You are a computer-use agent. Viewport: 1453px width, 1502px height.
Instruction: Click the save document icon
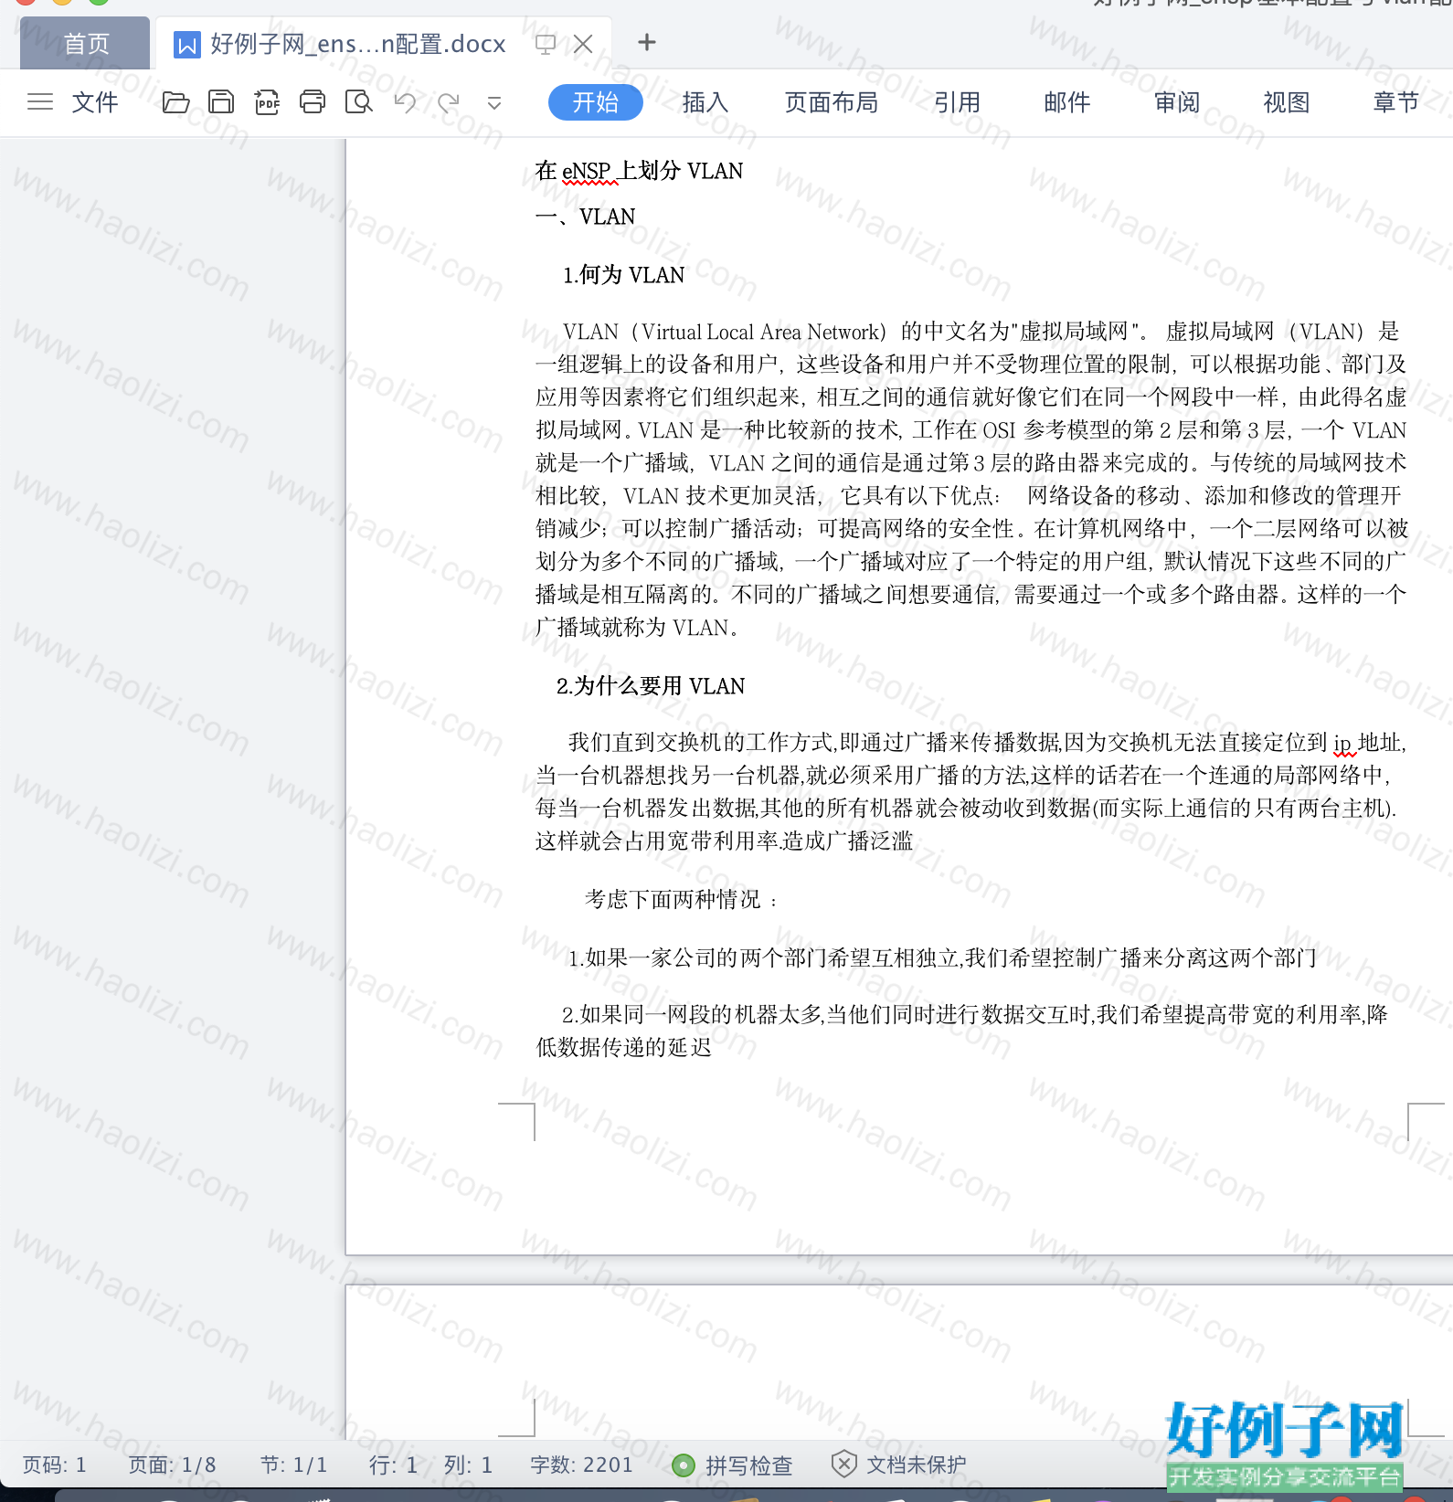click(221, 101)
